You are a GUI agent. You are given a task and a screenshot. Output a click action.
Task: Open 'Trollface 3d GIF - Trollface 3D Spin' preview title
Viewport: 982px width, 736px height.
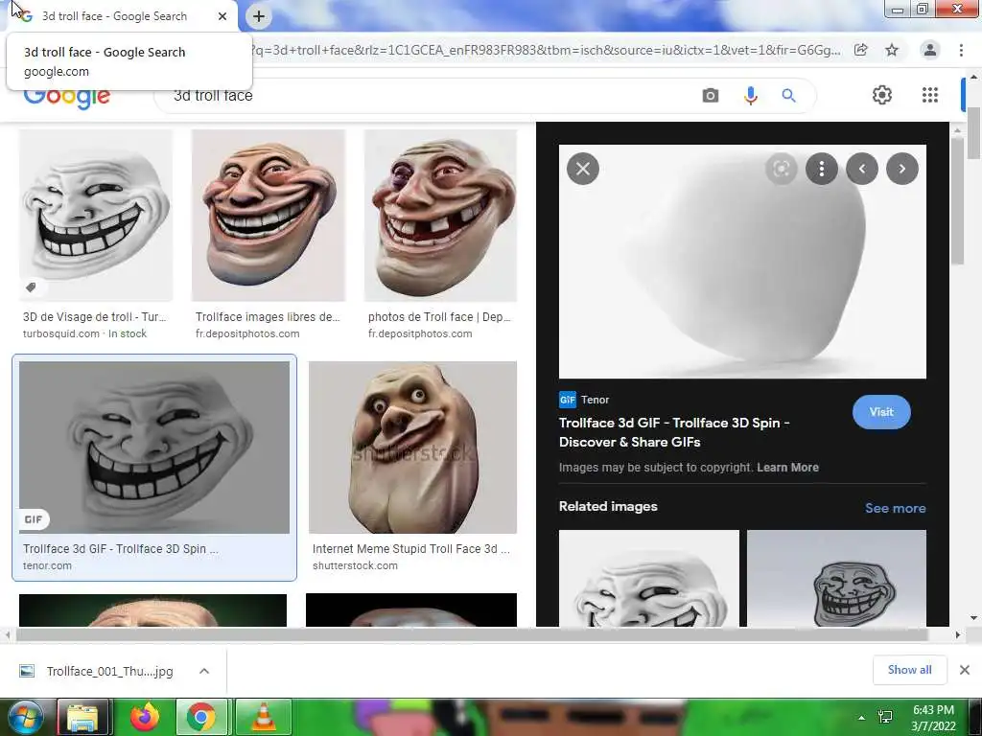point(674,432)
